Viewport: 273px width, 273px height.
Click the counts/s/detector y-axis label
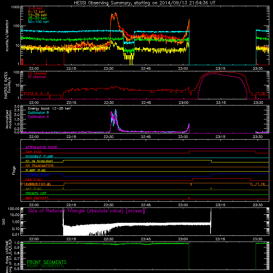tap(7, 35)
